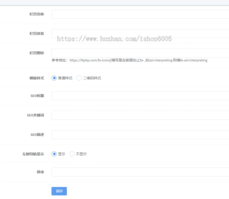Focus the 栏目拼音 text box
The width and height of the screenshot is (229, 199).
pyautogui.click(x=140, y=34)
